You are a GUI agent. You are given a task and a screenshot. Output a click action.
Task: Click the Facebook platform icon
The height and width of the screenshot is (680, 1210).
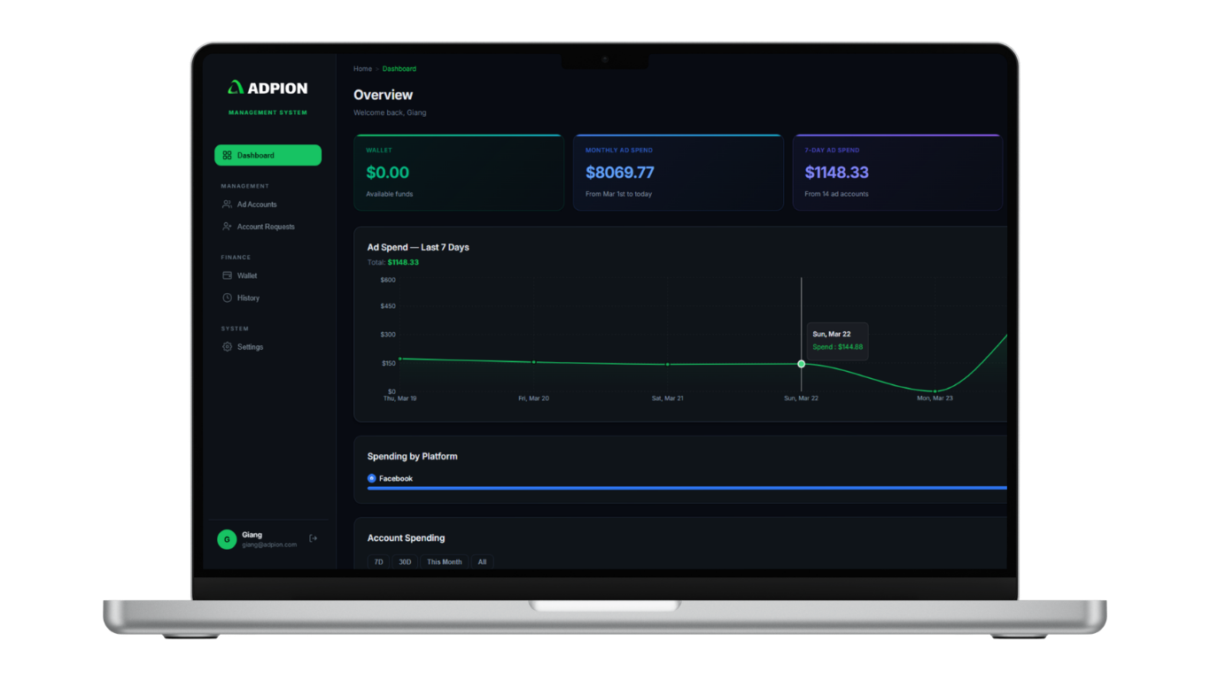[372, 478]
